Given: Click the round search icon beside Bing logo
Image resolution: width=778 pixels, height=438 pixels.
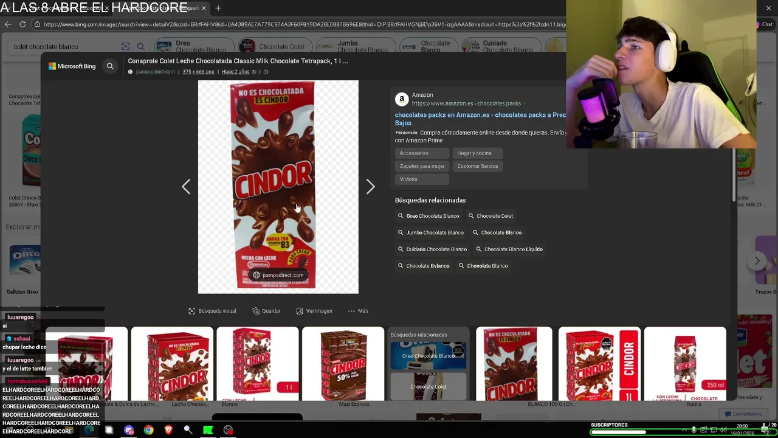Looking at the screenshot, I should [110, 66].
